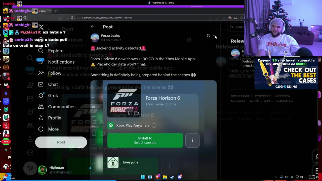Expand the More sidebar menu

pos(53,129)
